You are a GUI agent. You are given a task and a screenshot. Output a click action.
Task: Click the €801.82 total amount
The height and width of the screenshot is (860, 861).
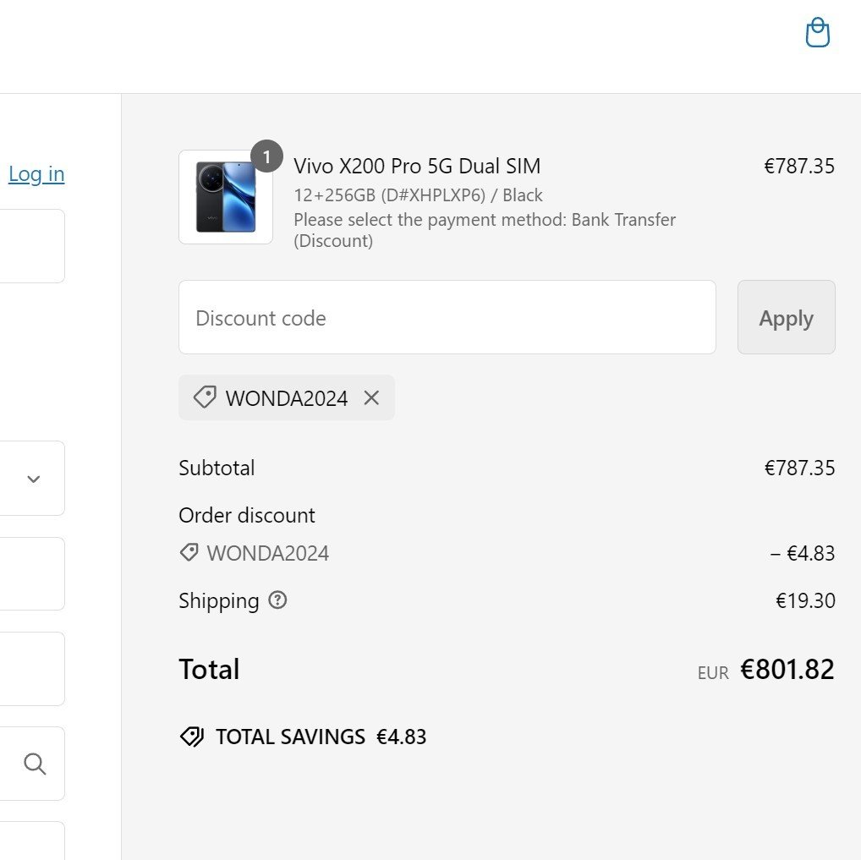point(787,670)
